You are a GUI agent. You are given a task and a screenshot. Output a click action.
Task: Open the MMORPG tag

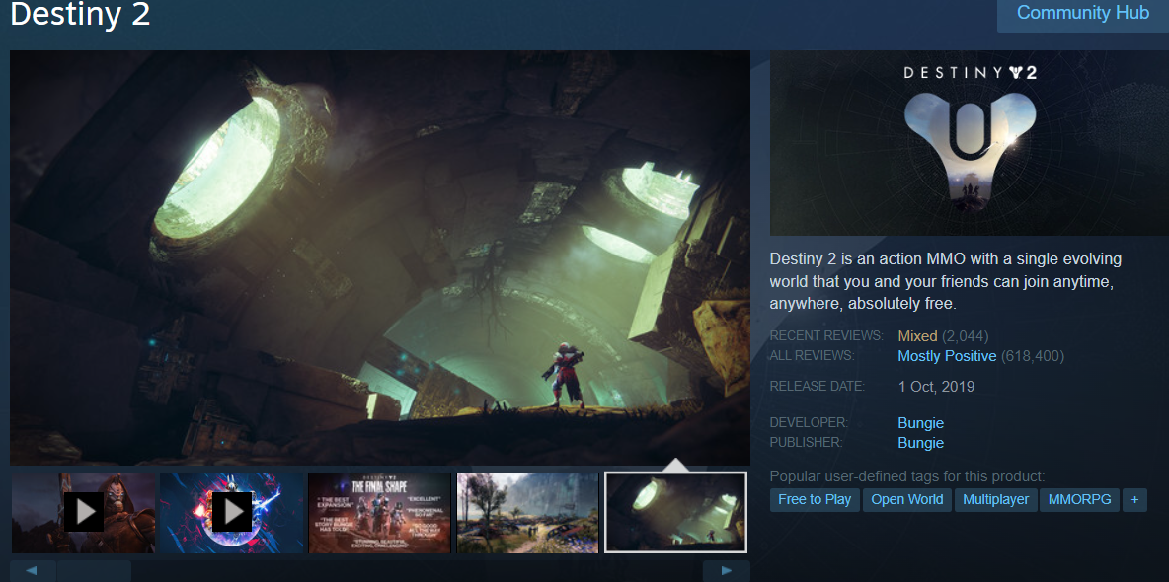coord(1079,499)
